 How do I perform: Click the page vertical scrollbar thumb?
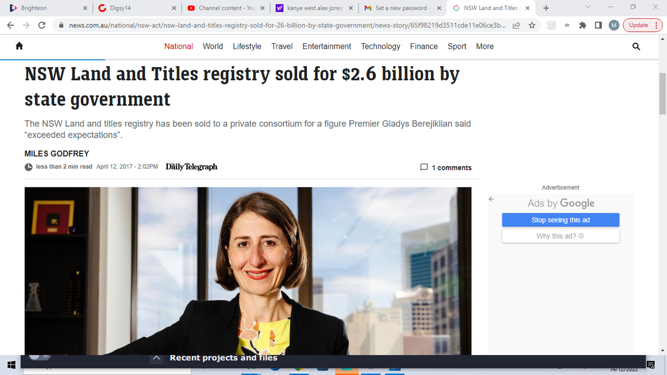click(x=662, y=94)
